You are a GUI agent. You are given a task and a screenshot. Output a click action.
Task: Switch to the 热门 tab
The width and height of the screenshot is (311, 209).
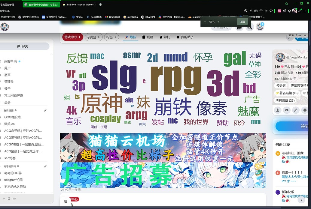coord(165,37)
